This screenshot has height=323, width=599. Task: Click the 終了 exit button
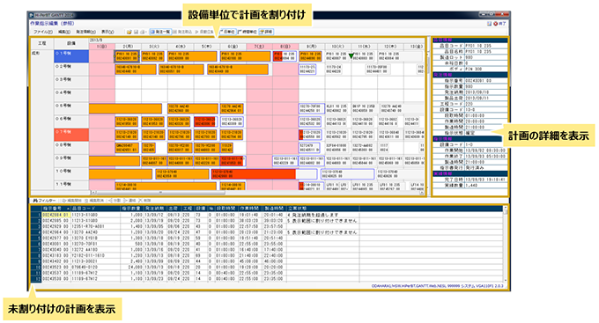point(499,24)
